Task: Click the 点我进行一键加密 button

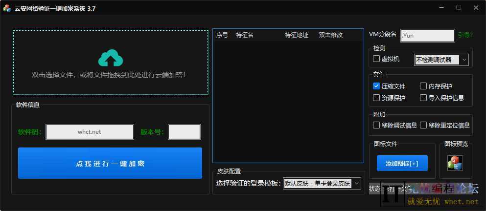Action: pyautogui.click(x=110, y=164)
